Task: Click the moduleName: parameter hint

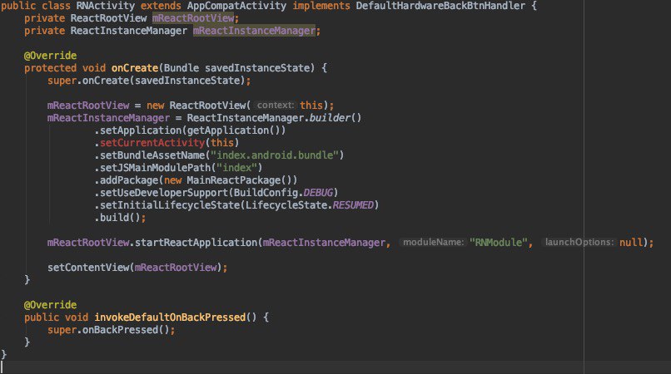Action: [x=433, y=243]
